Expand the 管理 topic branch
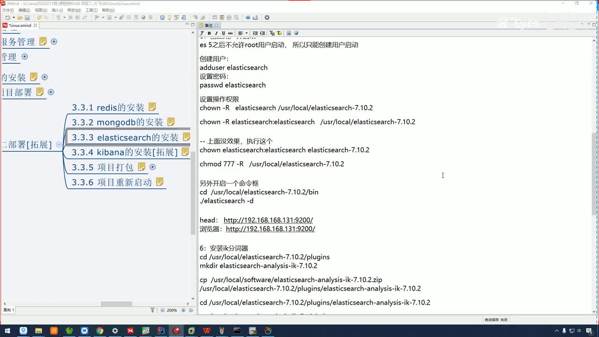The height and width of the screenshot is (337, 599). tap(25, 57)
